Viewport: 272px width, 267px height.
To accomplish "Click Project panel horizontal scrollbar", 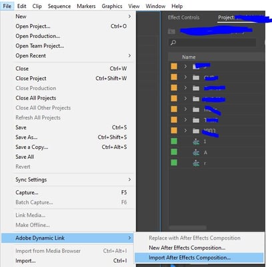I will (188, 228).
